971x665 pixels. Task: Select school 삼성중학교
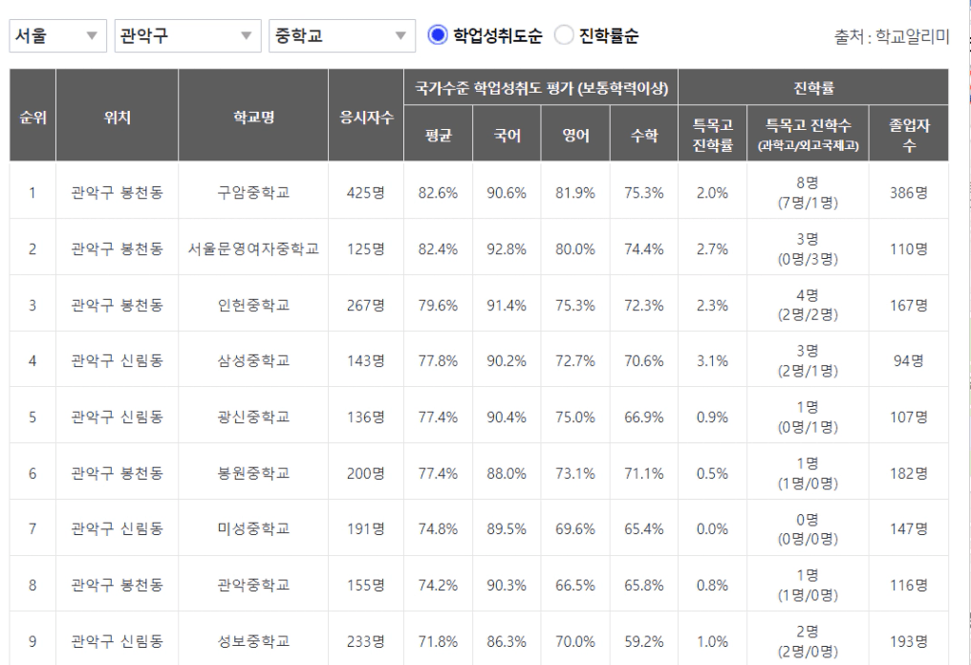(x=253, y=360)
